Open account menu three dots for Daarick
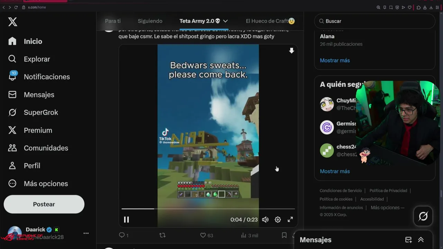This screenshot has height=249, width=443. pos(86,233)
